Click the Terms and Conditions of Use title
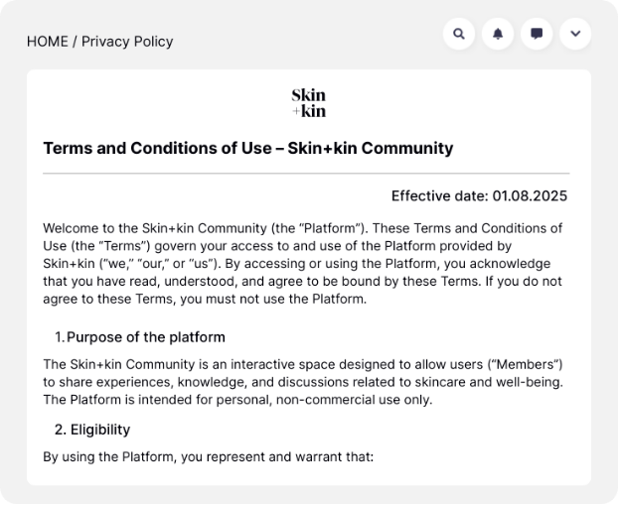Viewport: 619px width, 505px height. click(247, 149)
